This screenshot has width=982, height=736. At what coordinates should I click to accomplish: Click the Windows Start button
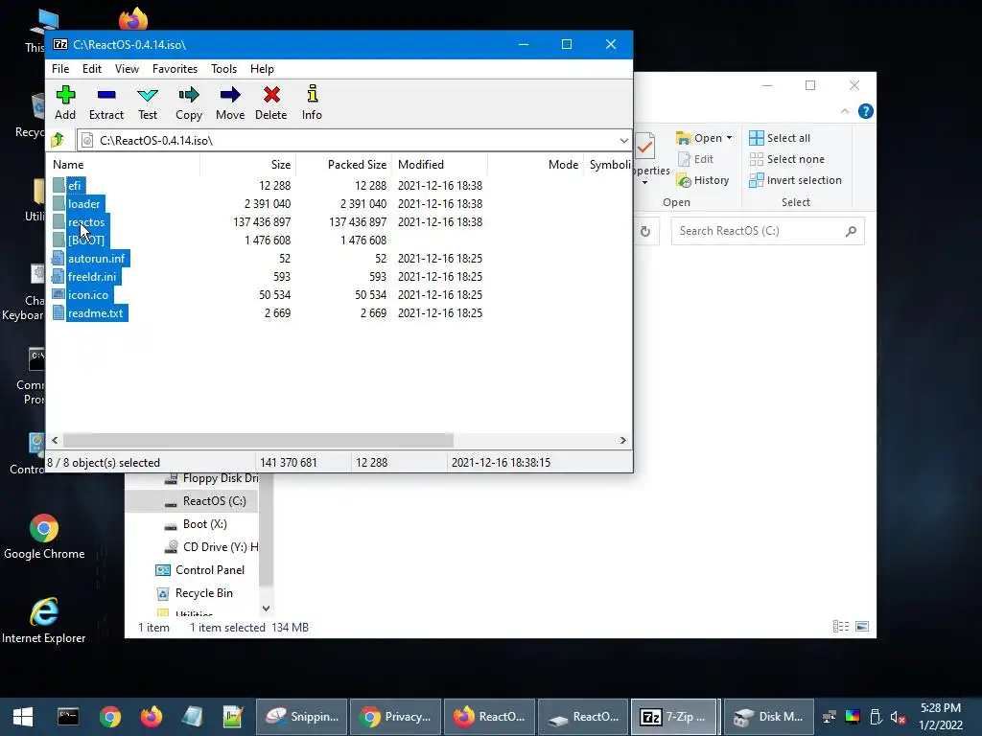click(x=23, y=717)
